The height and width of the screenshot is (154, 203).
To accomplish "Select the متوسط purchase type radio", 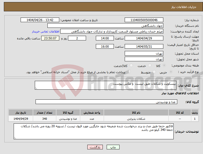I will coord(154,72).
